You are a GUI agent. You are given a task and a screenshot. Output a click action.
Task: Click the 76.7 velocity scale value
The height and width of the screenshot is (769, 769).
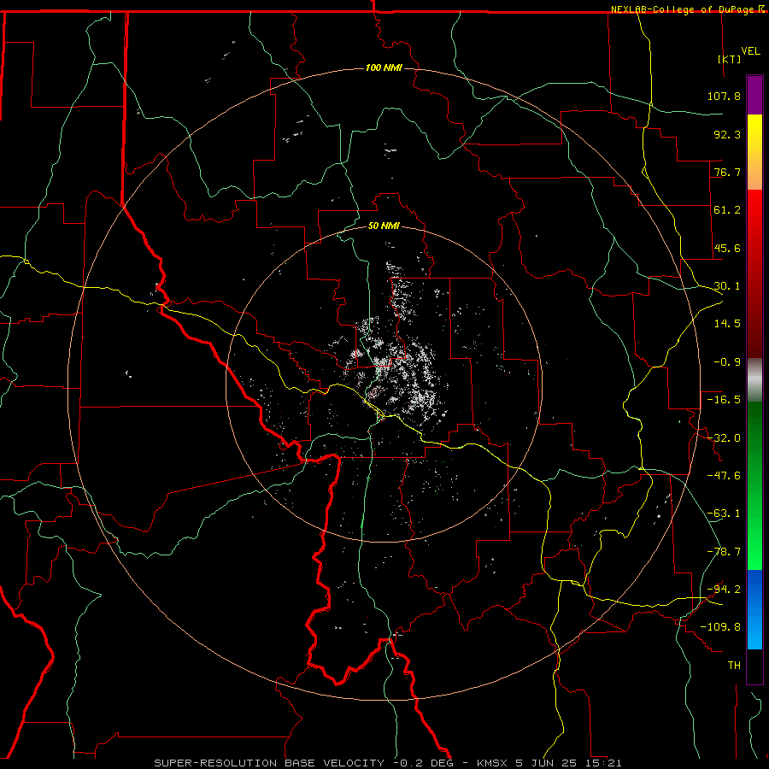pyautogui.click(x=727, y=172)
